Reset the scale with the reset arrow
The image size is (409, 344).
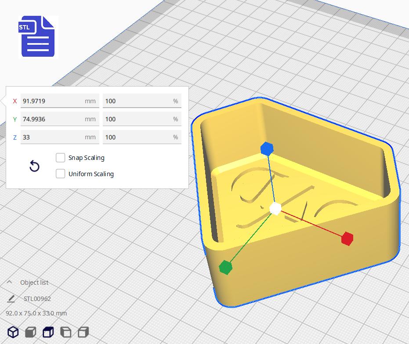click(x=34, y=166)
